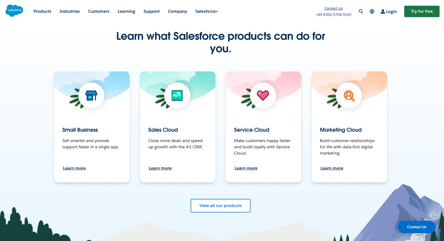Click the Small Business storefront icon

(91, 96)
